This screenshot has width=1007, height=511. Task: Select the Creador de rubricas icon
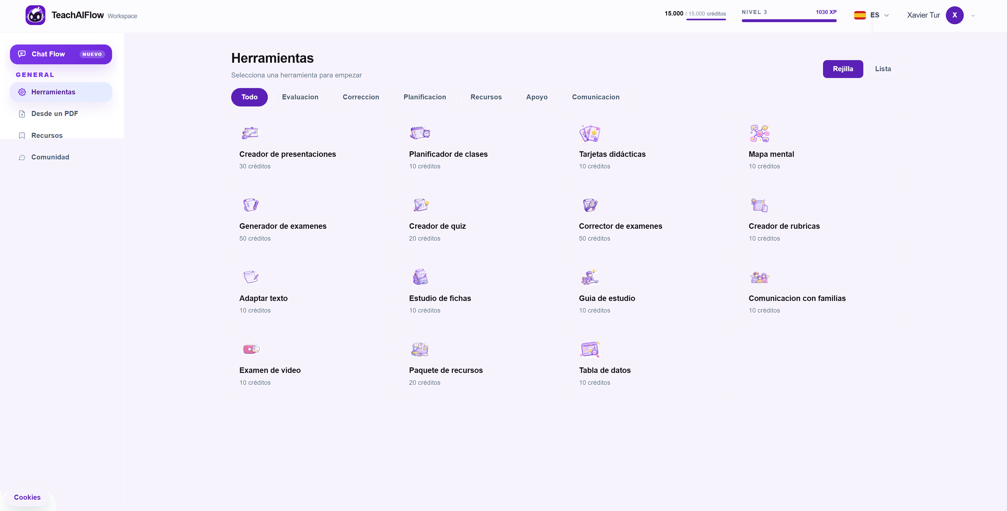(x=759, y=205)
